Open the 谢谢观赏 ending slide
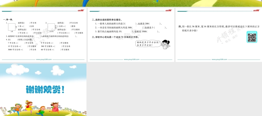The width and height of the screenshot is (262, 116). (43, 90)
